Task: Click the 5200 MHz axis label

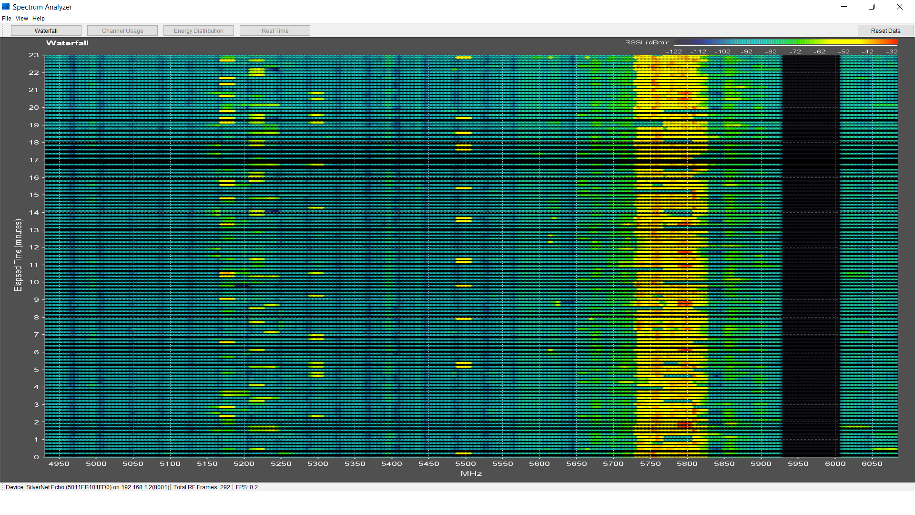Action: point(244,463)
